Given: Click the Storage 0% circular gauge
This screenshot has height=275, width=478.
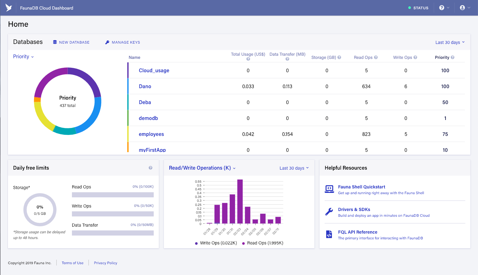Looking at the screenshot, I should (40, 210).
